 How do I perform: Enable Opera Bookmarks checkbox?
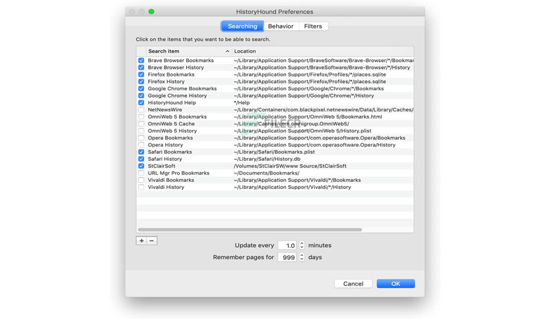[141, 138]
